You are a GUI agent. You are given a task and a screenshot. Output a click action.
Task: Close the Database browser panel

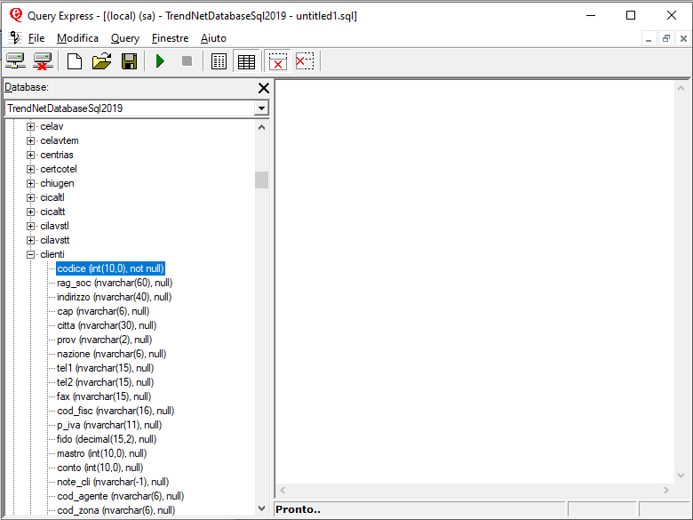click(x=263, y=88)
